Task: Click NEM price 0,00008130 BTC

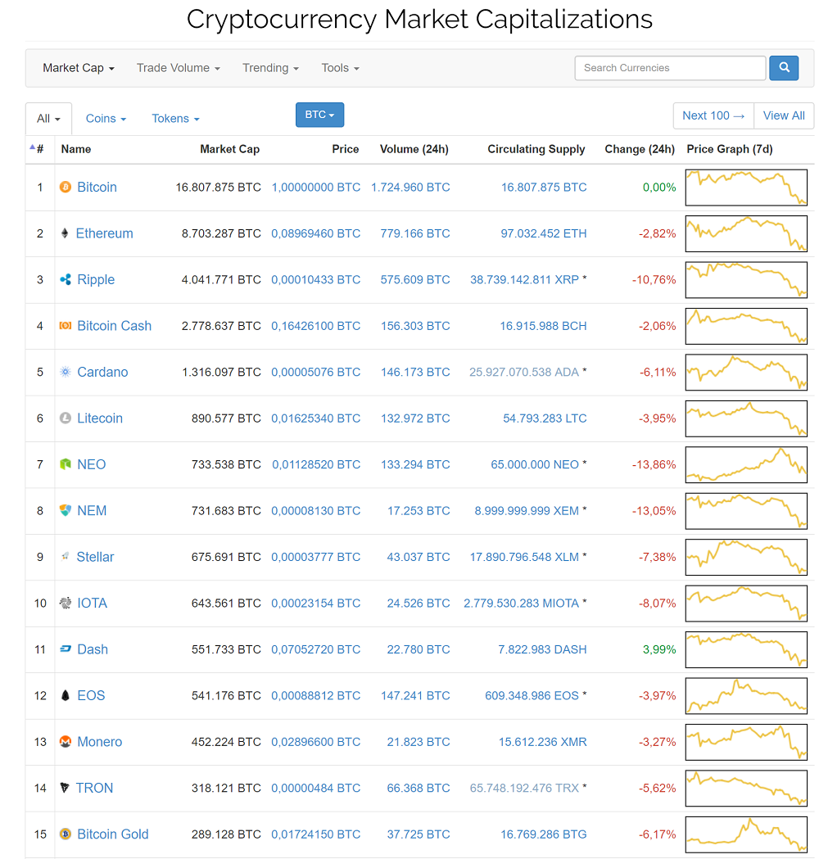Action: [x=315, y=511]
